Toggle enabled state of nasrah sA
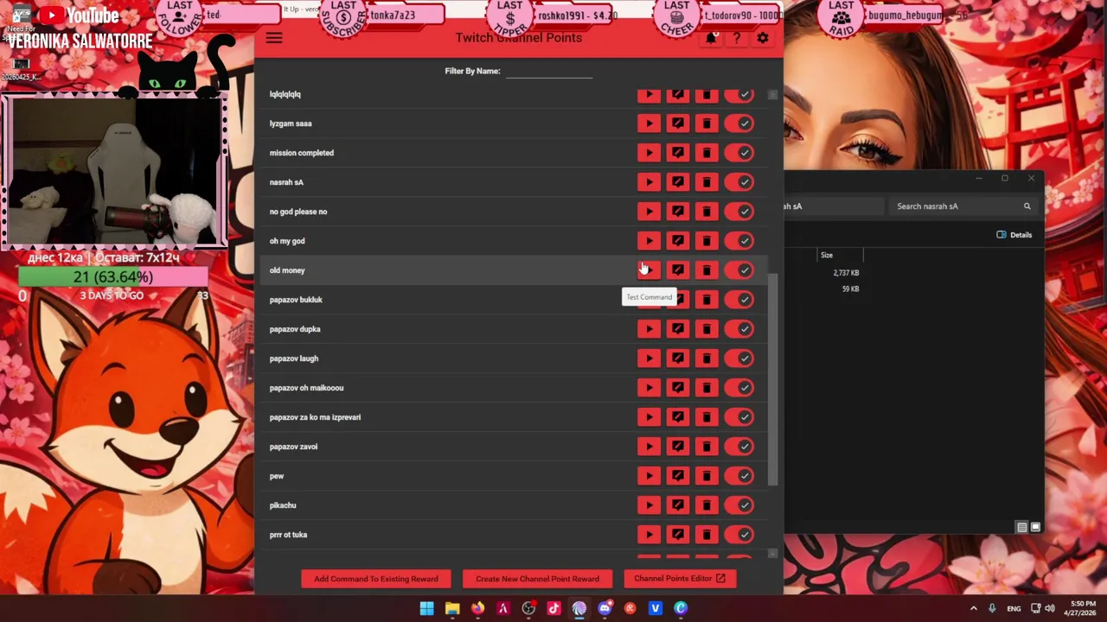Viewport: 1107px width, 622px height. pos(740,182)
